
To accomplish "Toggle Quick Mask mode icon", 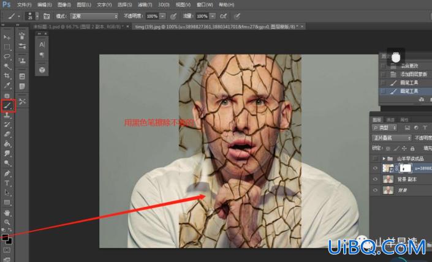I will point(7,250).
